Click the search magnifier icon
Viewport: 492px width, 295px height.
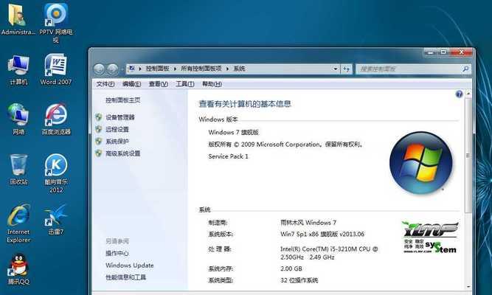point(465,69)
